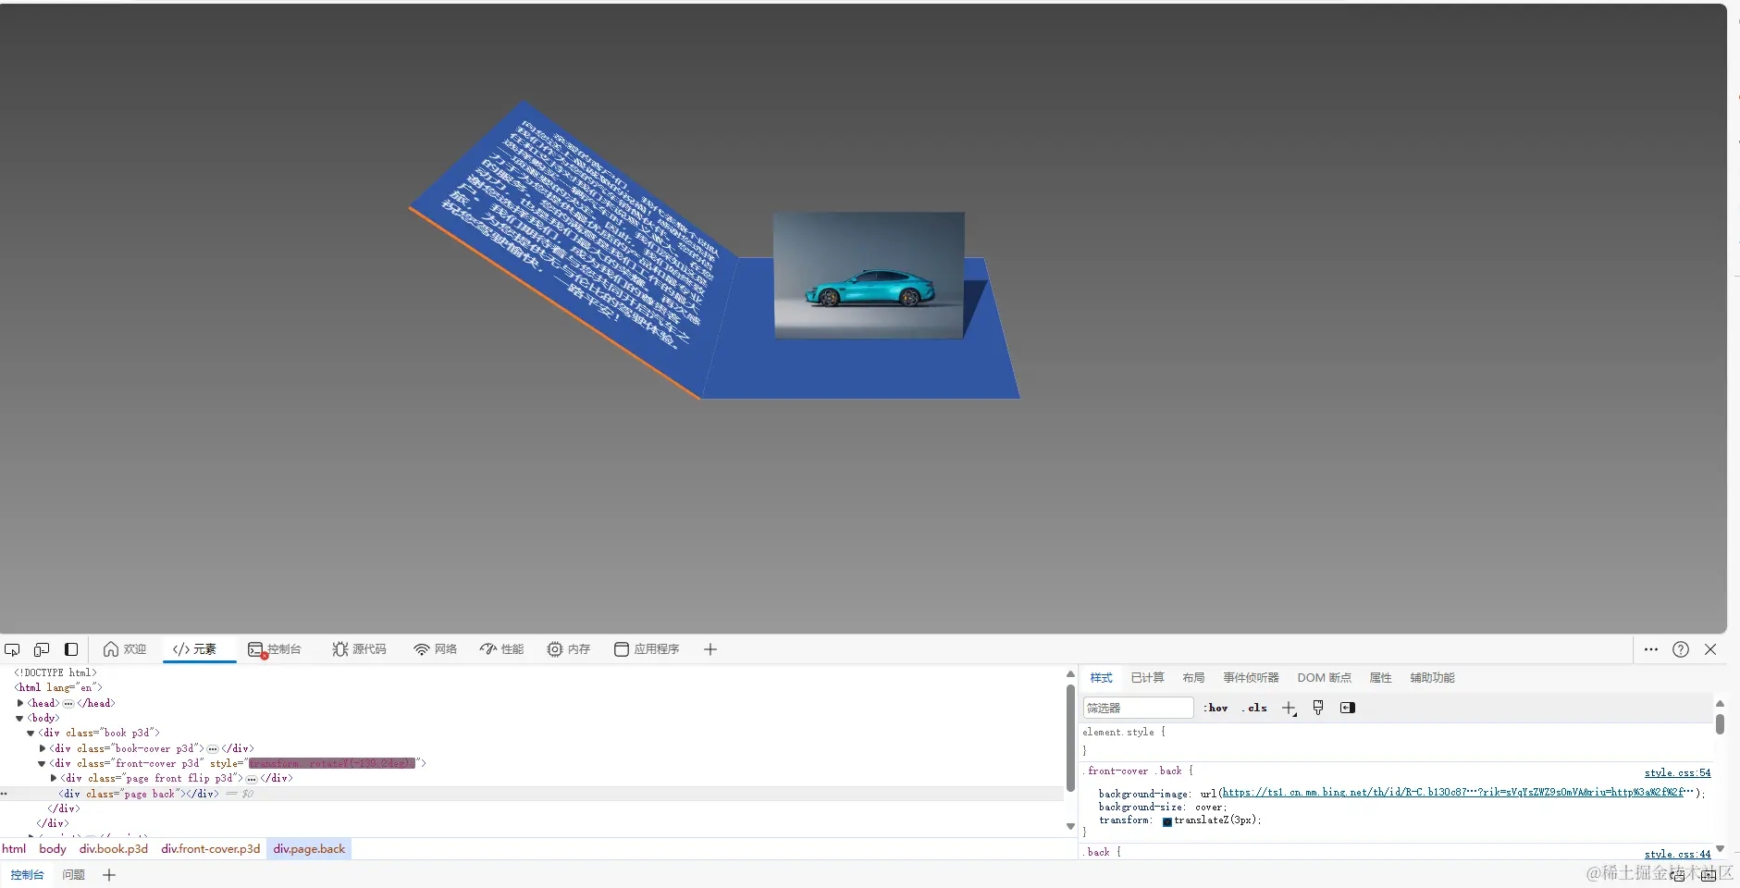Click the ellipsis badge inside the head tag
Screen dimensions: 1740x888
tap(68, 703)
